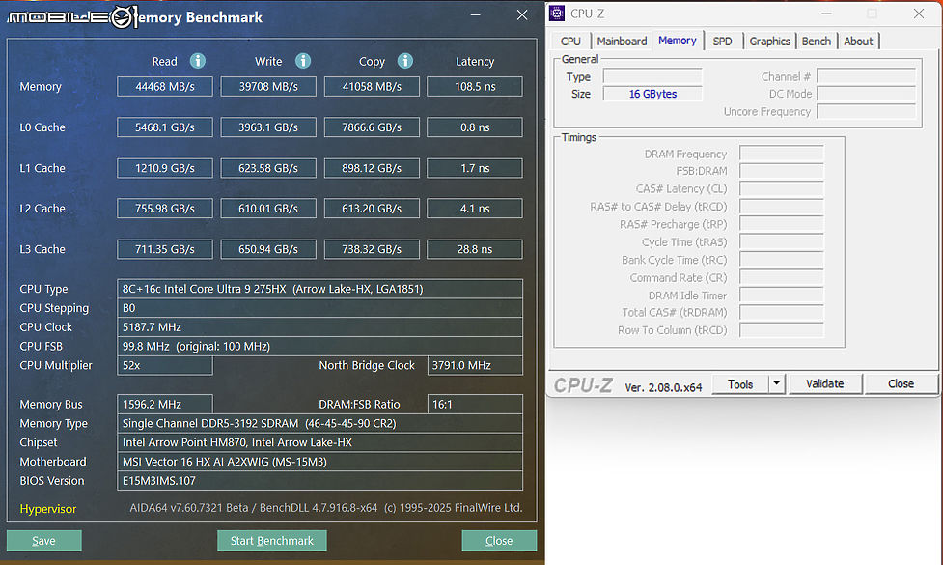Click the CPU Type field showing Core Ultra 9 275HX
943x565 pixels.
(319, 289)
